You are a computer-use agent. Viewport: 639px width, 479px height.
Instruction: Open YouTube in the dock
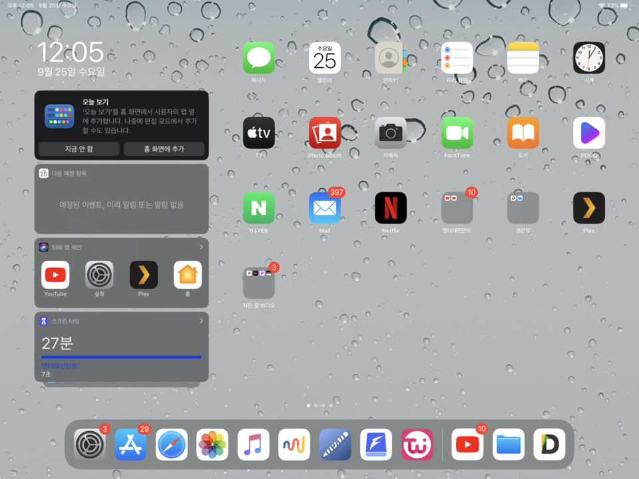point(467,444)
